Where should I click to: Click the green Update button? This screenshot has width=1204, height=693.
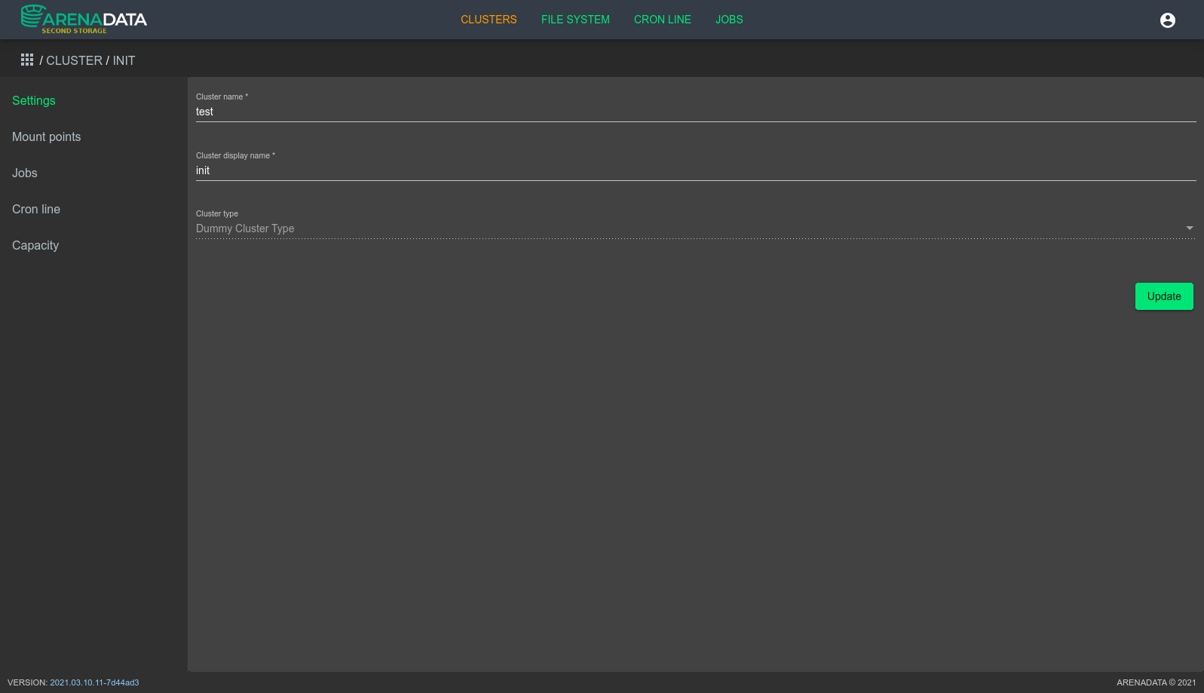point(1164,296)
